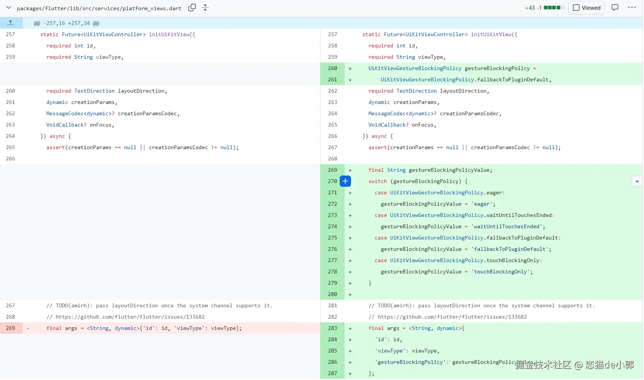The height and width of the screenshot is (380, 644).
Task: Click the removed 'final args' code on left line 269
Action: [x=144, y=328]
